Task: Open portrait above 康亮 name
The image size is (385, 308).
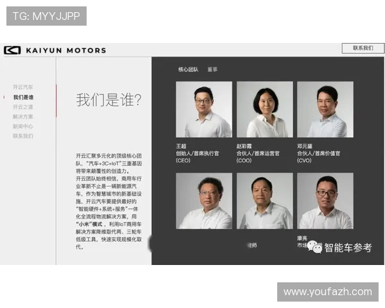Action: (325, 201)
